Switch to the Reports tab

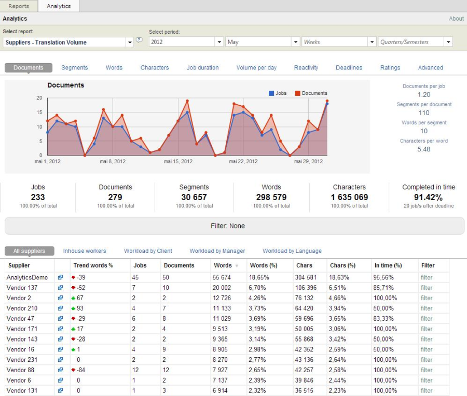(x=19, y=6)
